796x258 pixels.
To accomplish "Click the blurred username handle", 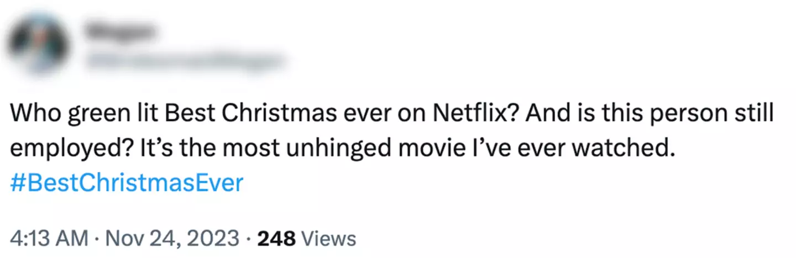I will tap(182, 59).
